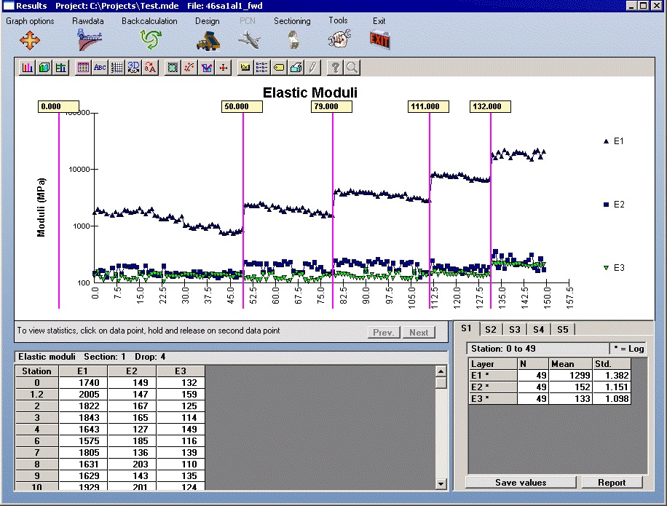
Task: Click the print chart toolbar icon
Action: [x=296, y=68]
